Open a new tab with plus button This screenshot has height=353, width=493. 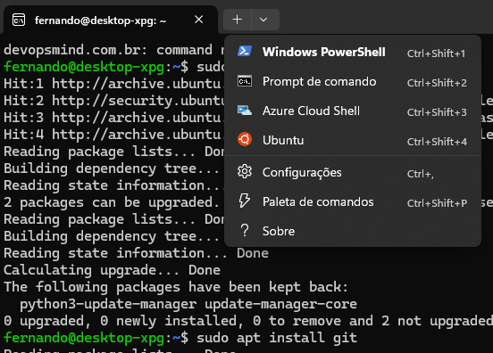click(238, 20)
